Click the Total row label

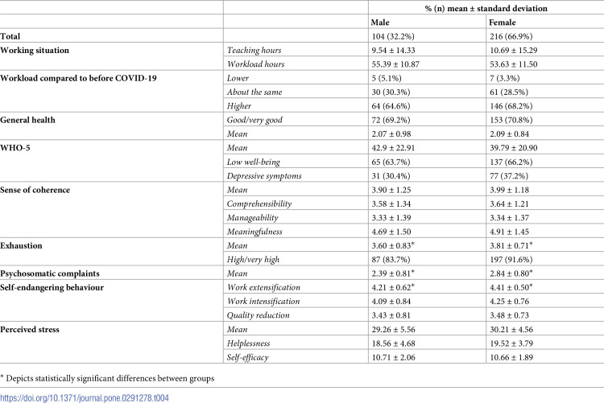point(10,36)
